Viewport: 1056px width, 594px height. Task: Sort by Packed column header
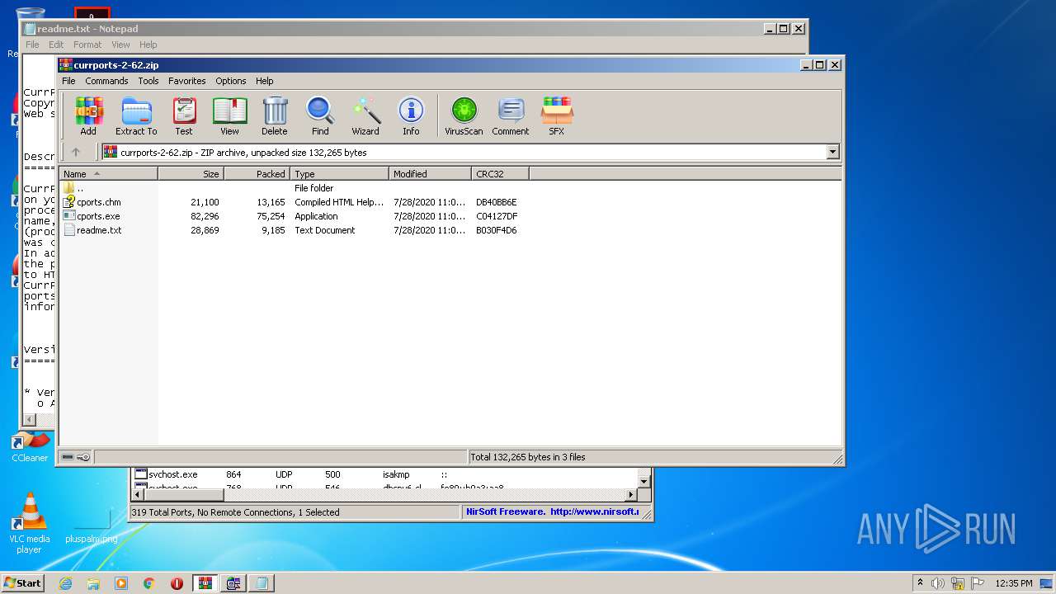pyautogui.click(x=257, y=174)
